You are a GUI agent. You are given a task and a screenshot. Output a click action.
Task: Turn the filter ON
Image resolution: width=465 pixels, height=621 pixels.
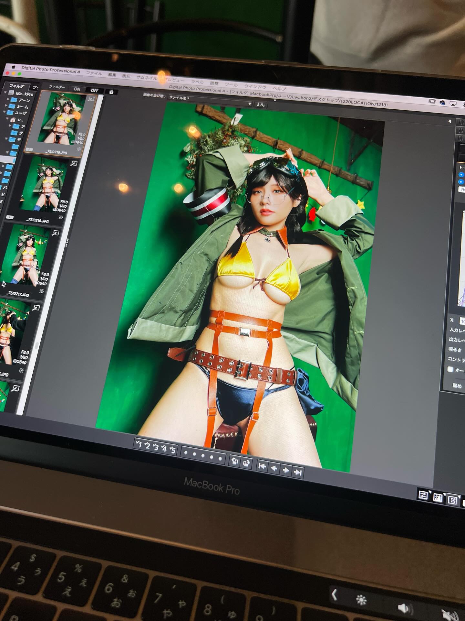click(77, 89)
